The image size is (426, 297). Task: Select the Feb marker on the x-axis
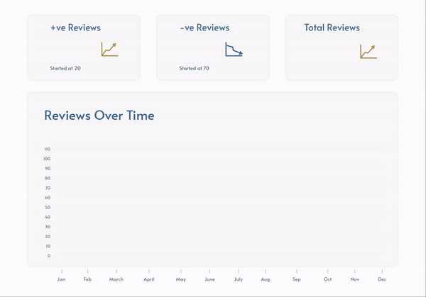(x=87, y=279)
